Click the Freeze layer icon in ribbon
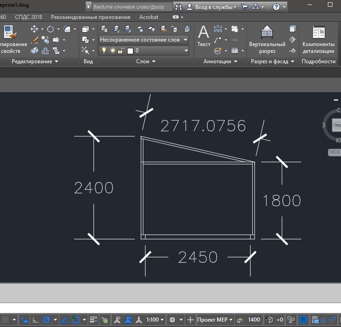 140,29
